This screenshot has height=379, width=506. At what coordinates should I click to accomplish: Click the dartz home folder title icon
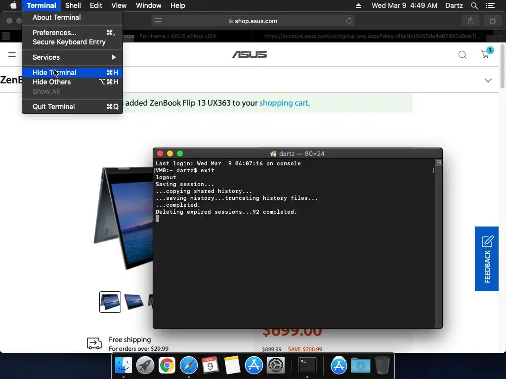click(x=273, y=154)
